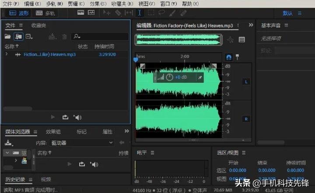Screen dimensions: 315x193
Task: Switch to the 效果组 tab
Action: click(x=53, y=132)
